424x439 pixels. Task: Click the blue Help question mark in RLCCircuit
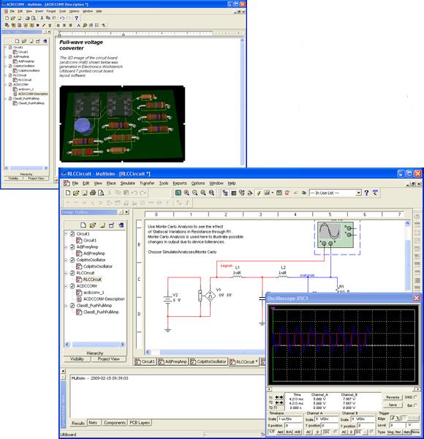(366, 193)
